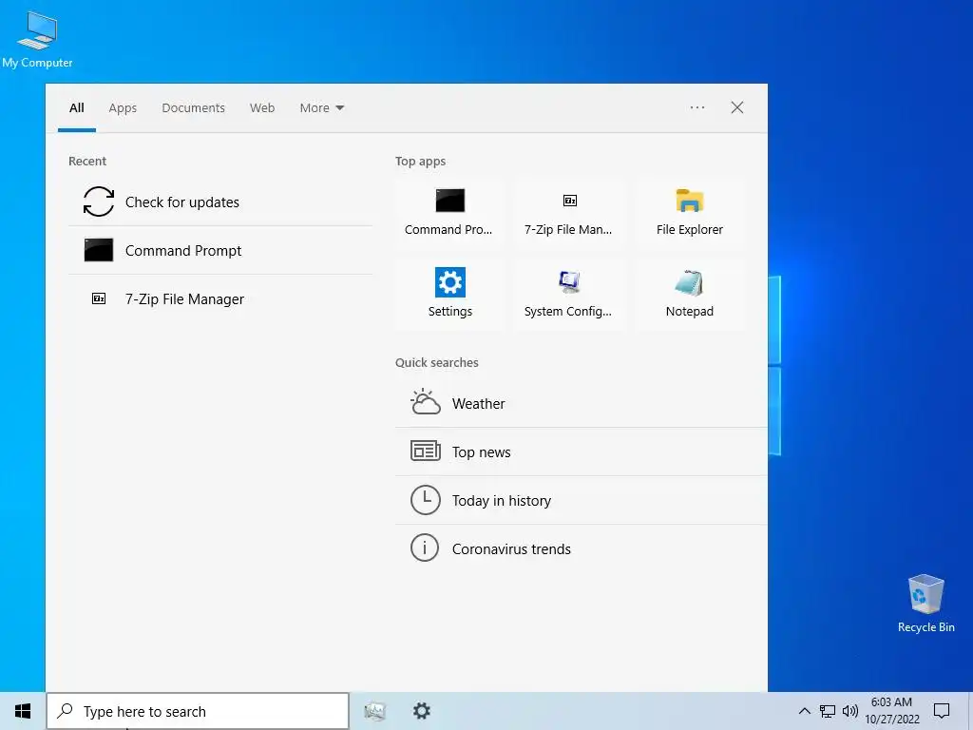The width and height of the screenshot is (973, 730).
Task: Switch to the Apps search tab
Action: [123, 108]
